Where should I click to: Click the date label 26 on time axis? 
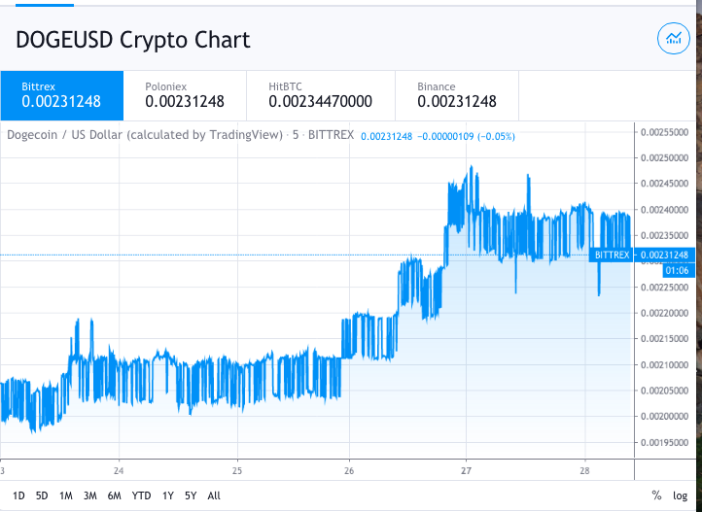coord(349,470)
